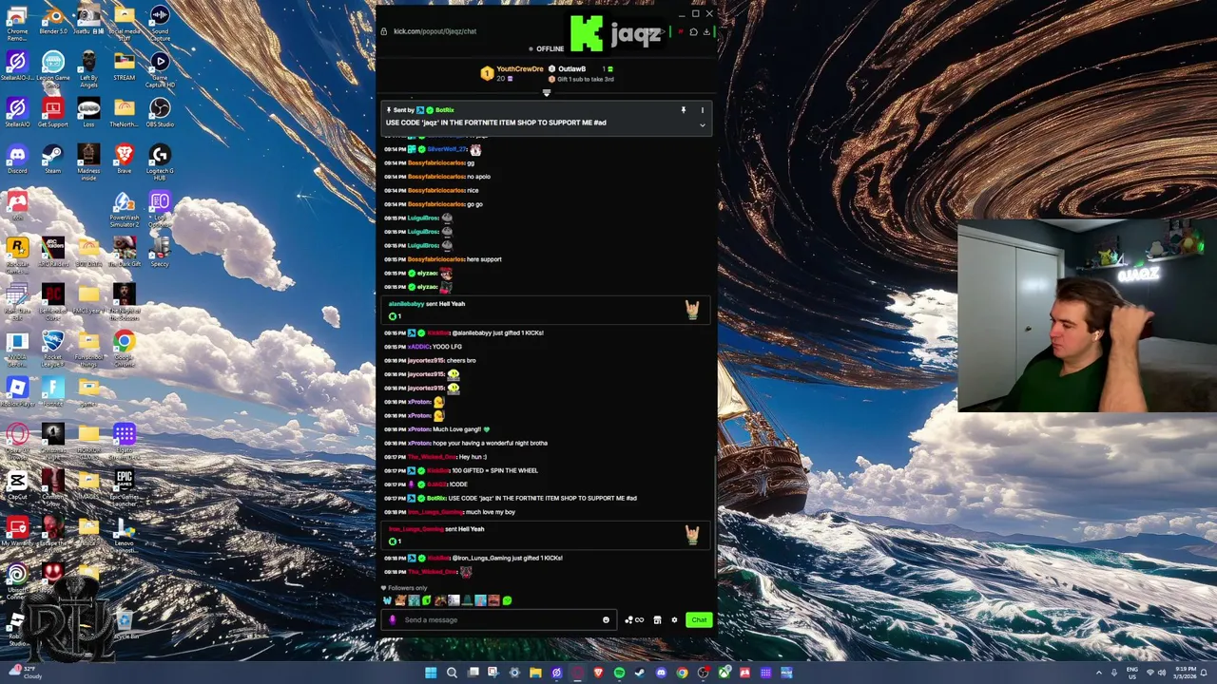Open the Speccy desktop shortcut

coord(160,252)
